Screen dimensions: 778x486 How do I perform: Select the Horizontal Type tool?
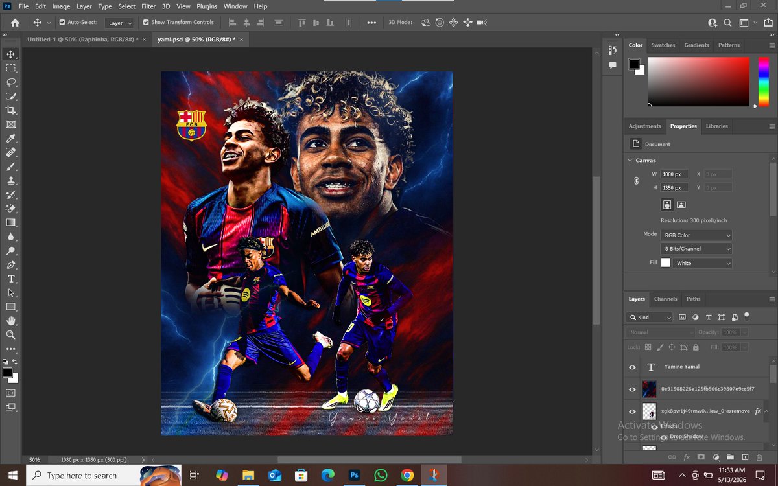(x=10, y=279)
